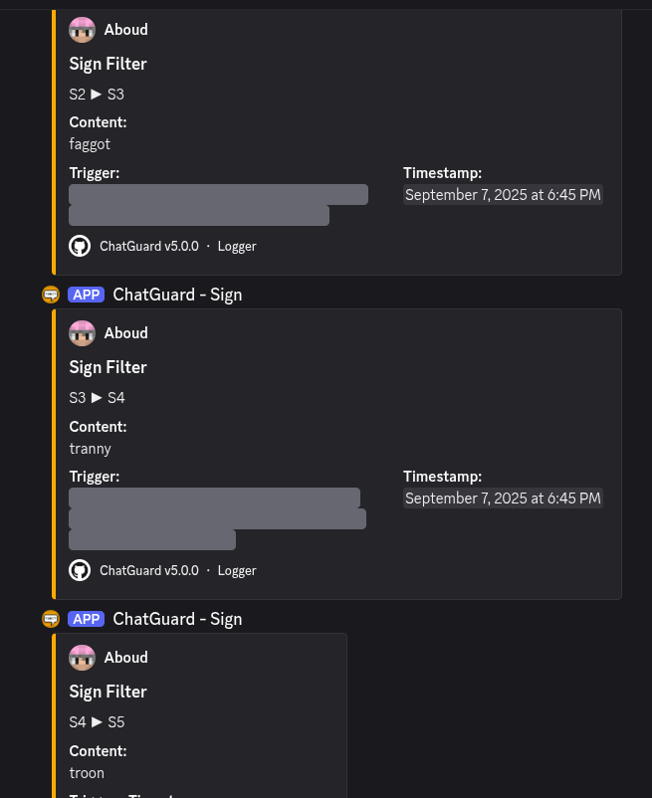Click the APP badge above S4 ► S5 embed

86,619
